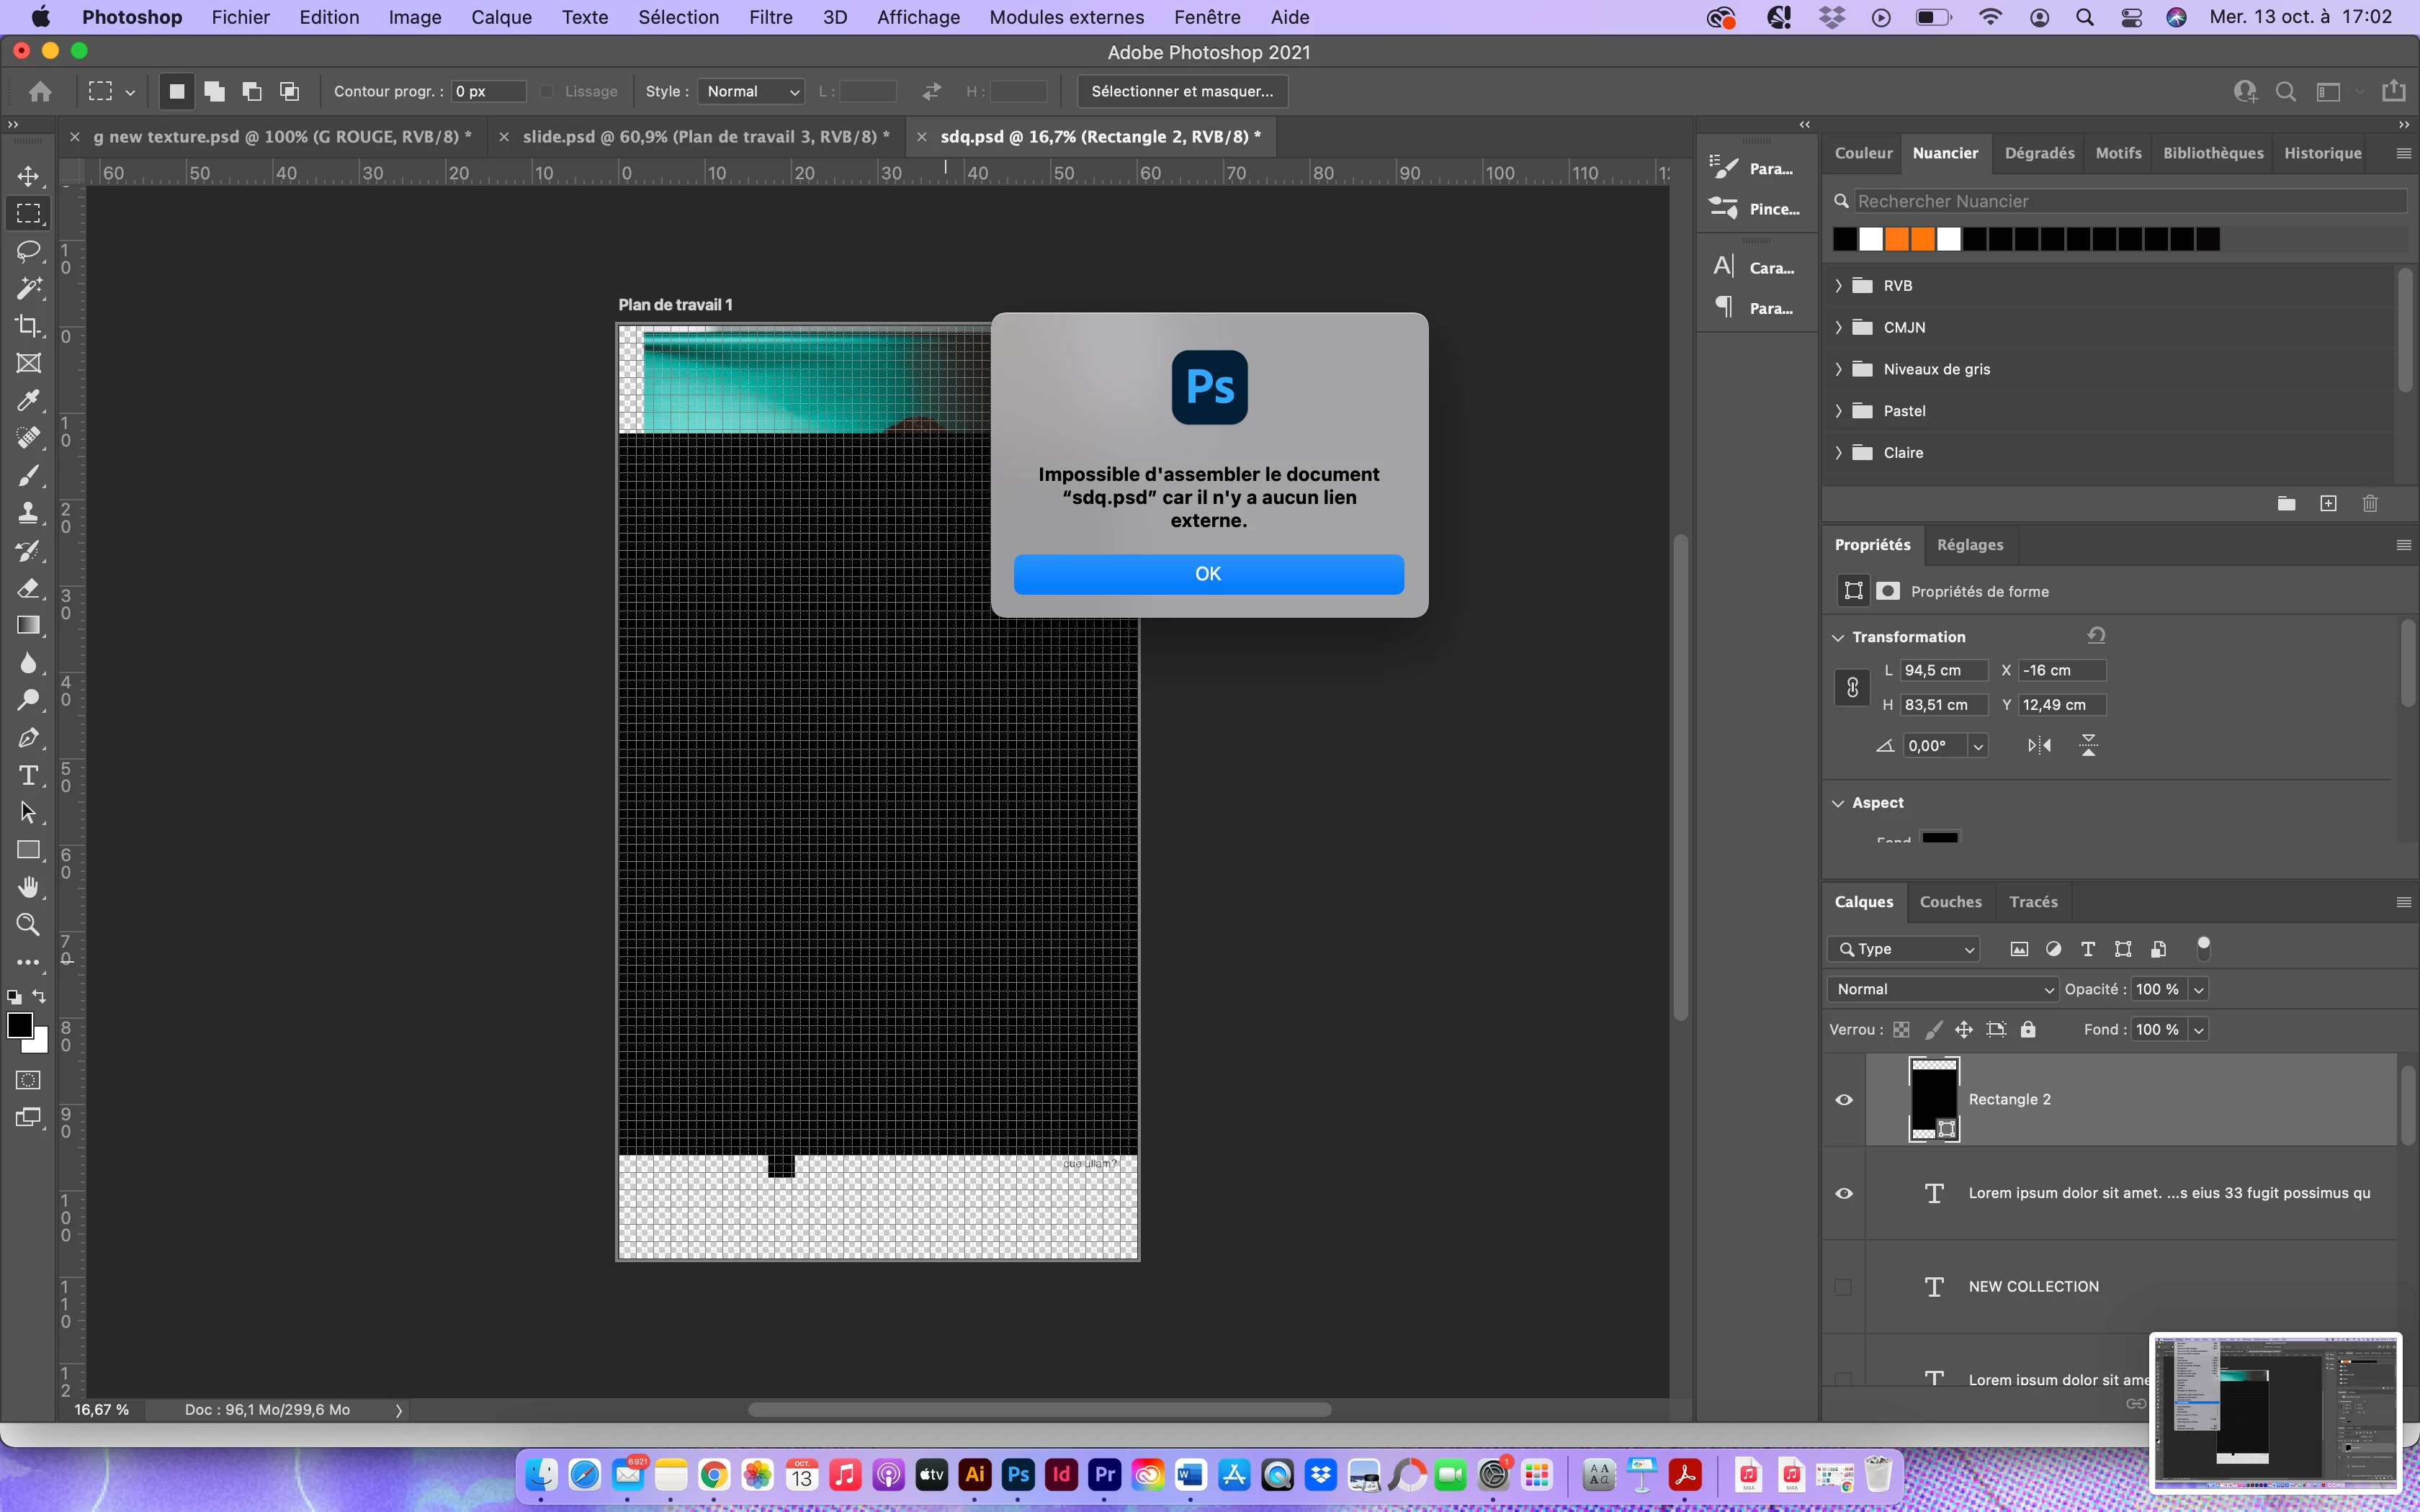
Task: Click the flip horizontal icon in Transformation
Action: pos(2039,746)
